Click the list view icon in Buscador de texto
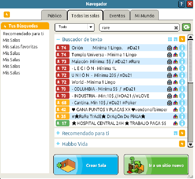 click(176, 39)
